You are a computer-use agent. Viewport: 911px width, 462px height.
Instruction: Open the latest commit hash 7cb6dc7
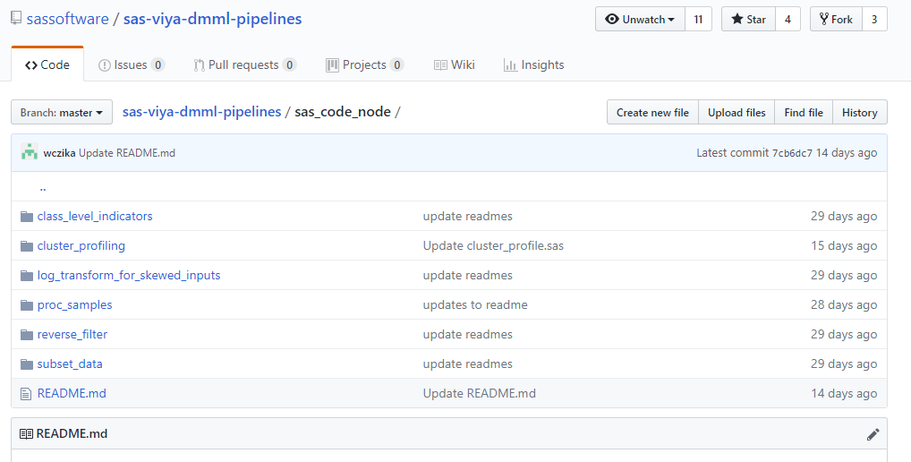pyautogui.click(x=792, y=153)
